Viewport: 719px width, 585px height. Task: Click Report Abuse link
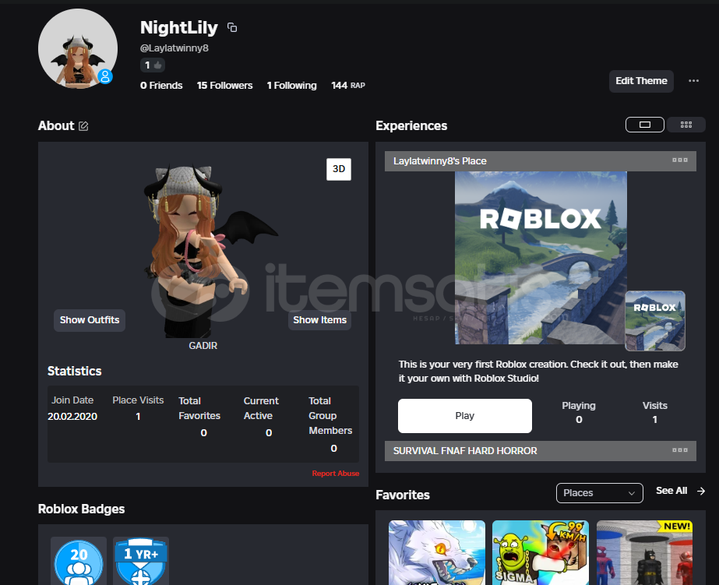(335, 473)
